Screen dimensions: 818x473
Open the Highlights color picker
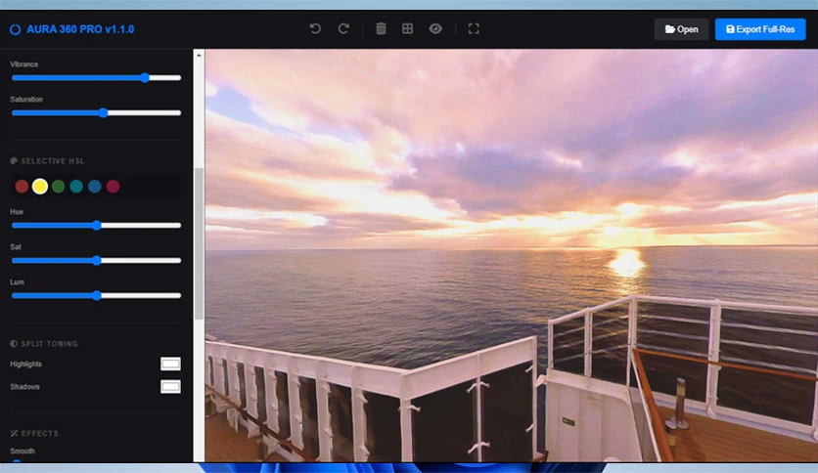[x=170, y=364]
